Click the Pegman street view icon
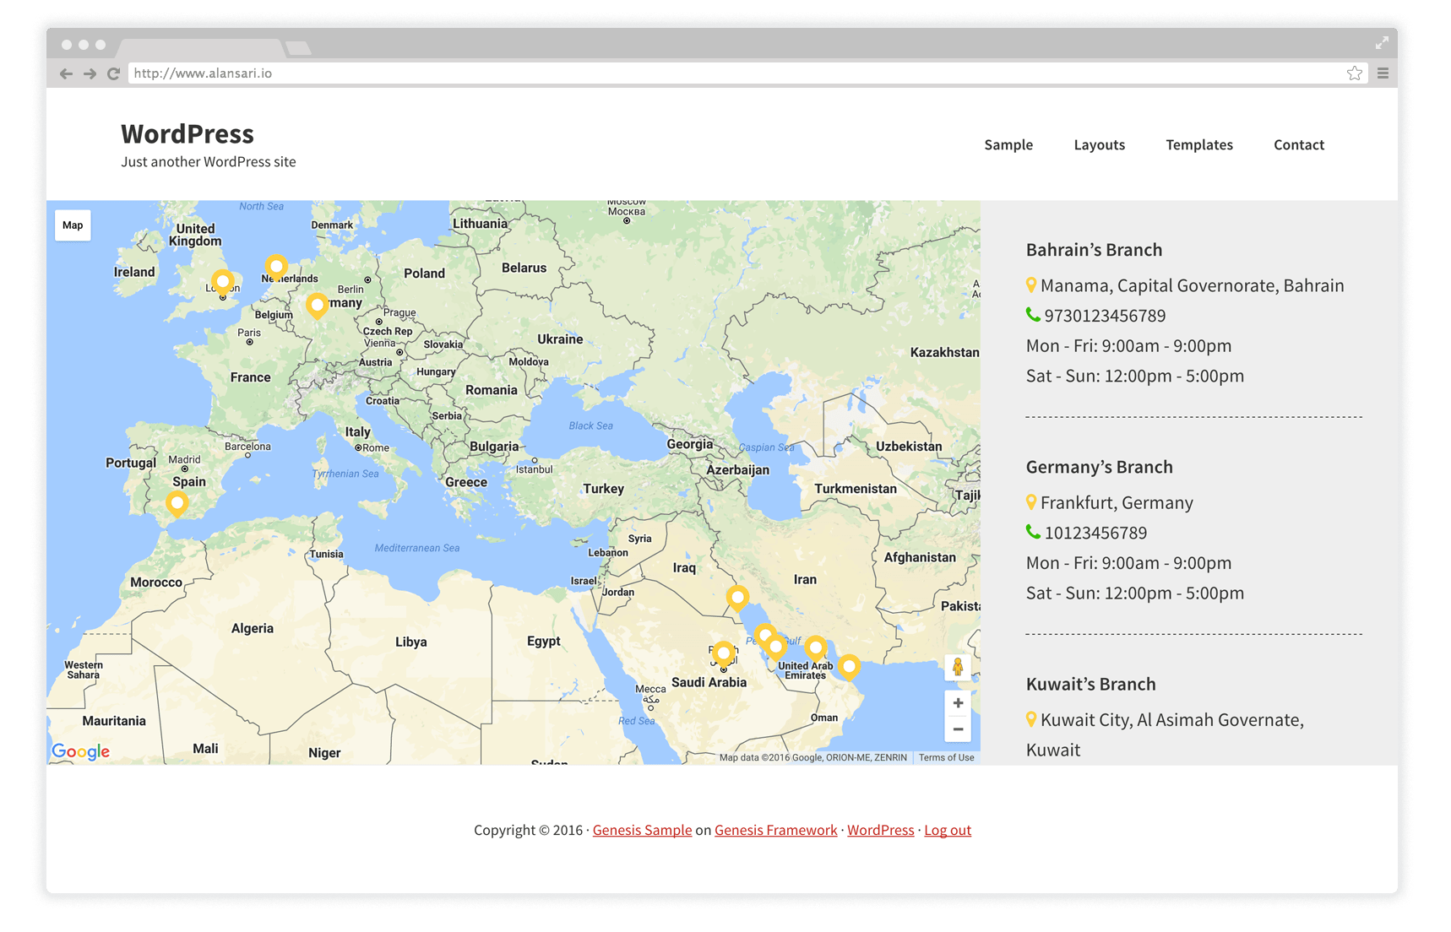Screen dimensions: 1451x932 point(959,667)
